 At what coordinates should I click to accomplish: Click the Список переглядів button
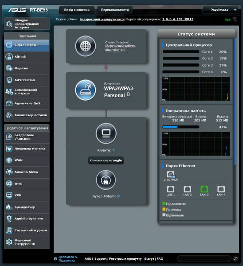tap(106, 160)
